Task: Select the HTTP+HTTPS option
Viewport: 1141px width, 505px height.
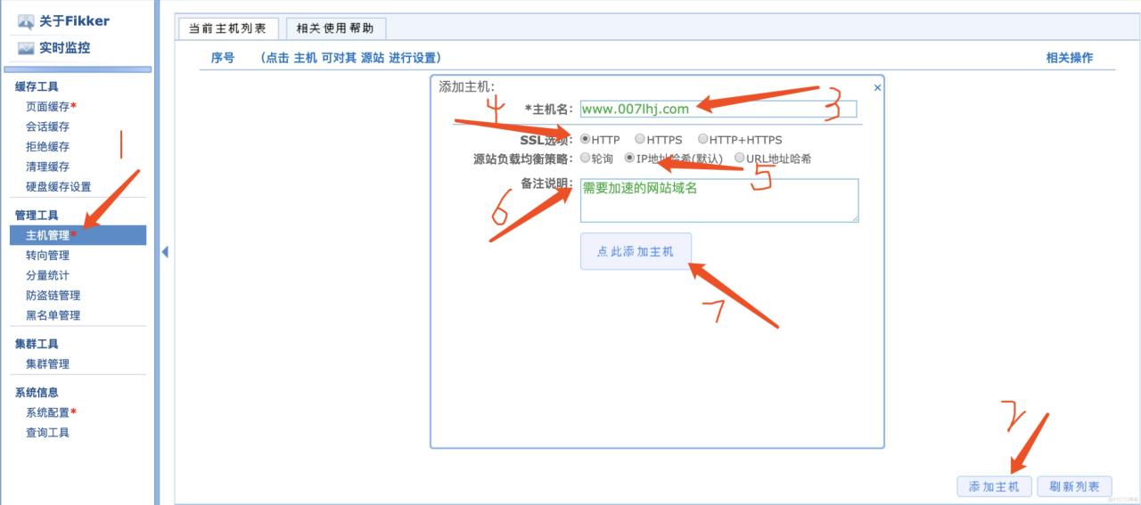Action: (x=703, y=139)
